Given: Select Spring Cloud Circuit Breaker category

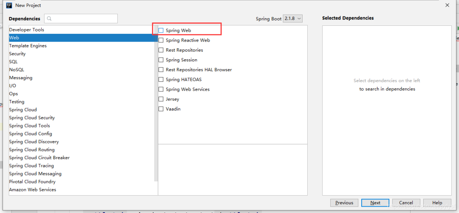Looking at the screenshot, I should click(x=83, y=158).
